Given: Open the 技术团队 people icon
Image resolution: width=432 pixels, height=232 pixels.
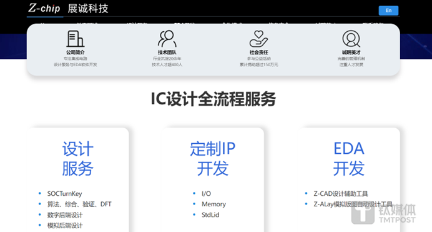Looking at the screenshot, I should click(167, 39).
